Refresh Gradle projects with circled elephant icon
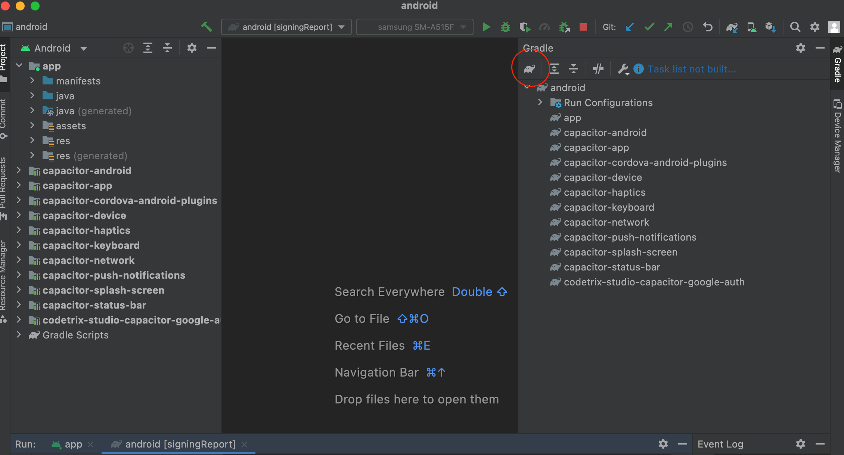This screenshot has height=455, width=844. click(x=529, y=69)
